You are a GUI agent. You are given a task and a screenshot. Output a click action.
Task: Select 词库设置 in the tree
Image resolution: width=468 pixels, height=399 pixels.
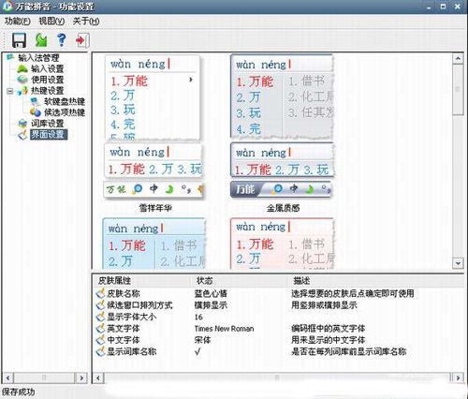(47, 124)
